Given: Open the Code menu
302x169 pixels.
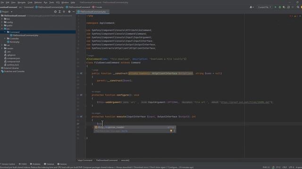Looking at the screenshot, I should (x=30, y=2).
